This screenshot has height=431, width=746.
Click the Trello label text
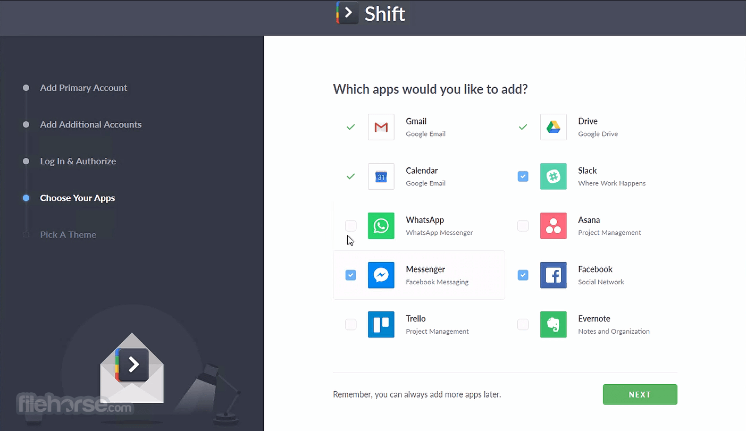coord(416,319)
